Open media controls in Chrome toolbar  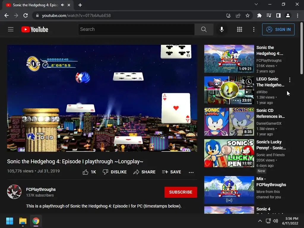pyautogui.click(x=269, y=15)
